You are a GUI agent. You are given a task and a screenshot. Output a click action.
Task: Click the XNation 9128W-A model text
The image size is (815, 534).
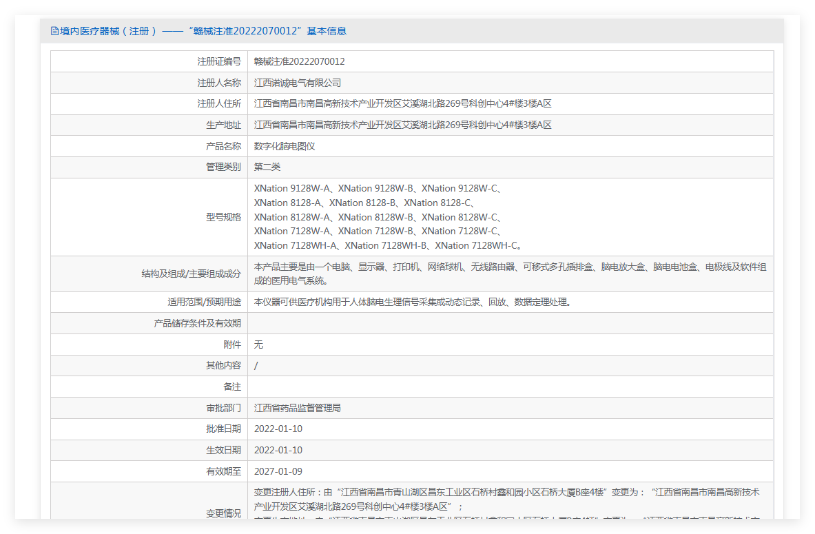pyautogui.click(x=292, y=188)
